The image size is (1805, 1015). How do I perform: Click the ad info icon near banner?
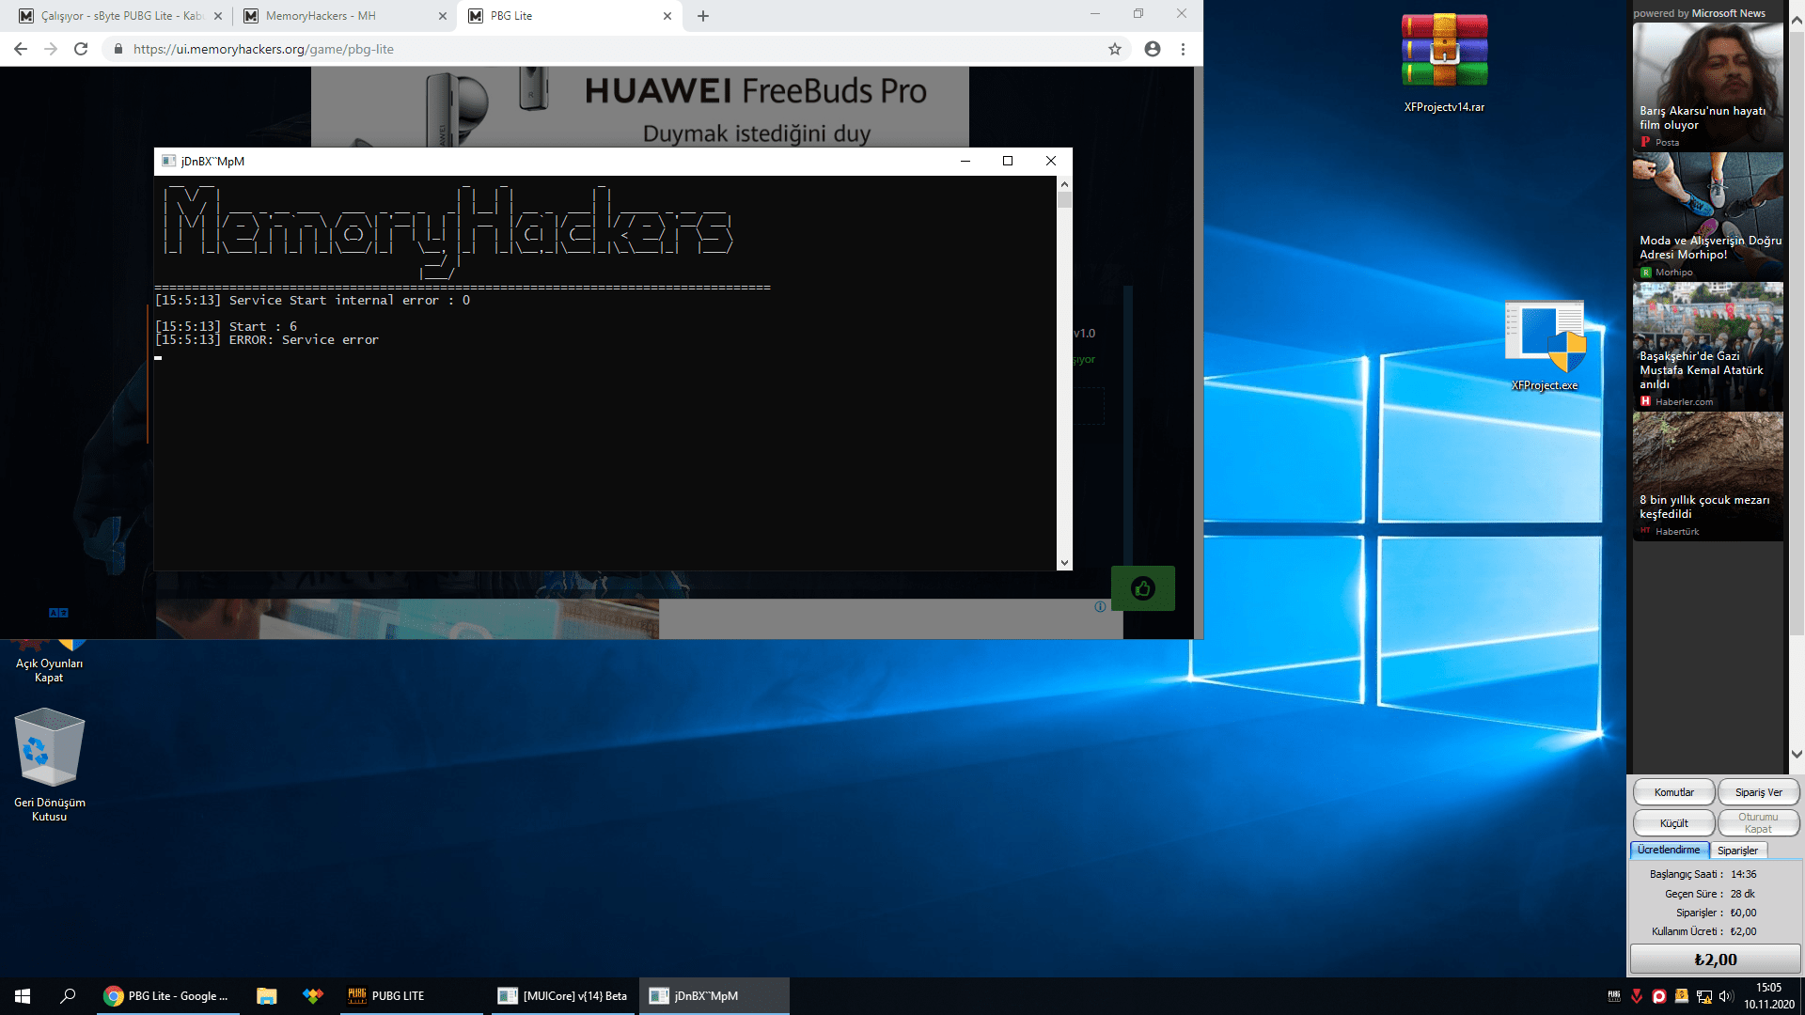click(1100, 607)
